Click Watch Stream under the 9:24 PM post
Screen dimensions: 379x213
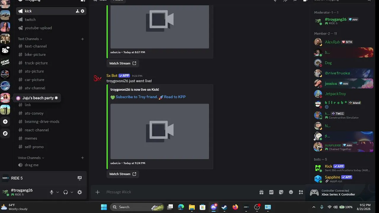pos(123,174)
